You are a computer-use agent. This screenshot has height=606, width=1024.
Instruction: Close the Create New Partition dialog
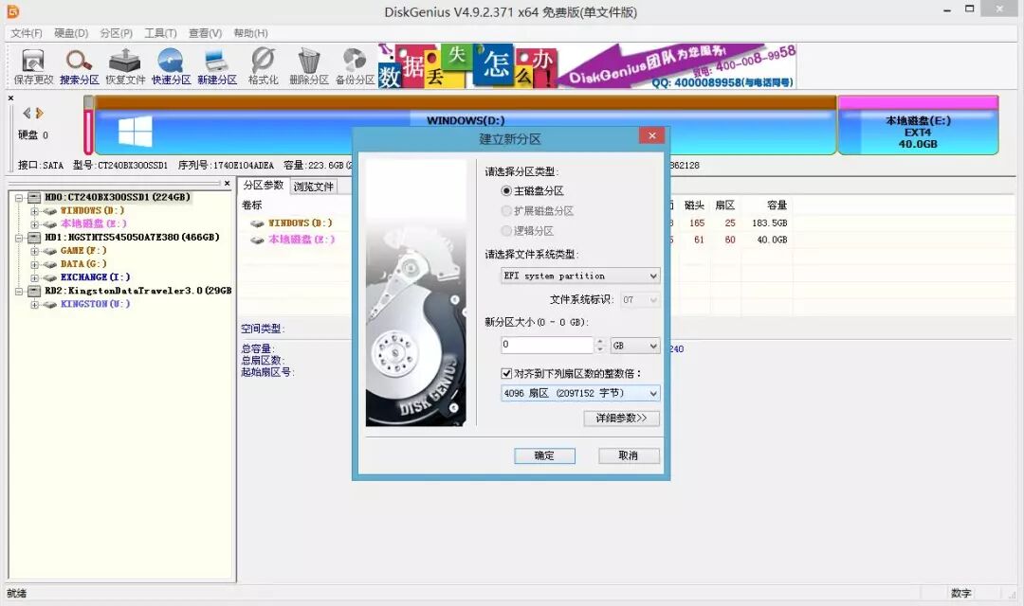point(651,135)
